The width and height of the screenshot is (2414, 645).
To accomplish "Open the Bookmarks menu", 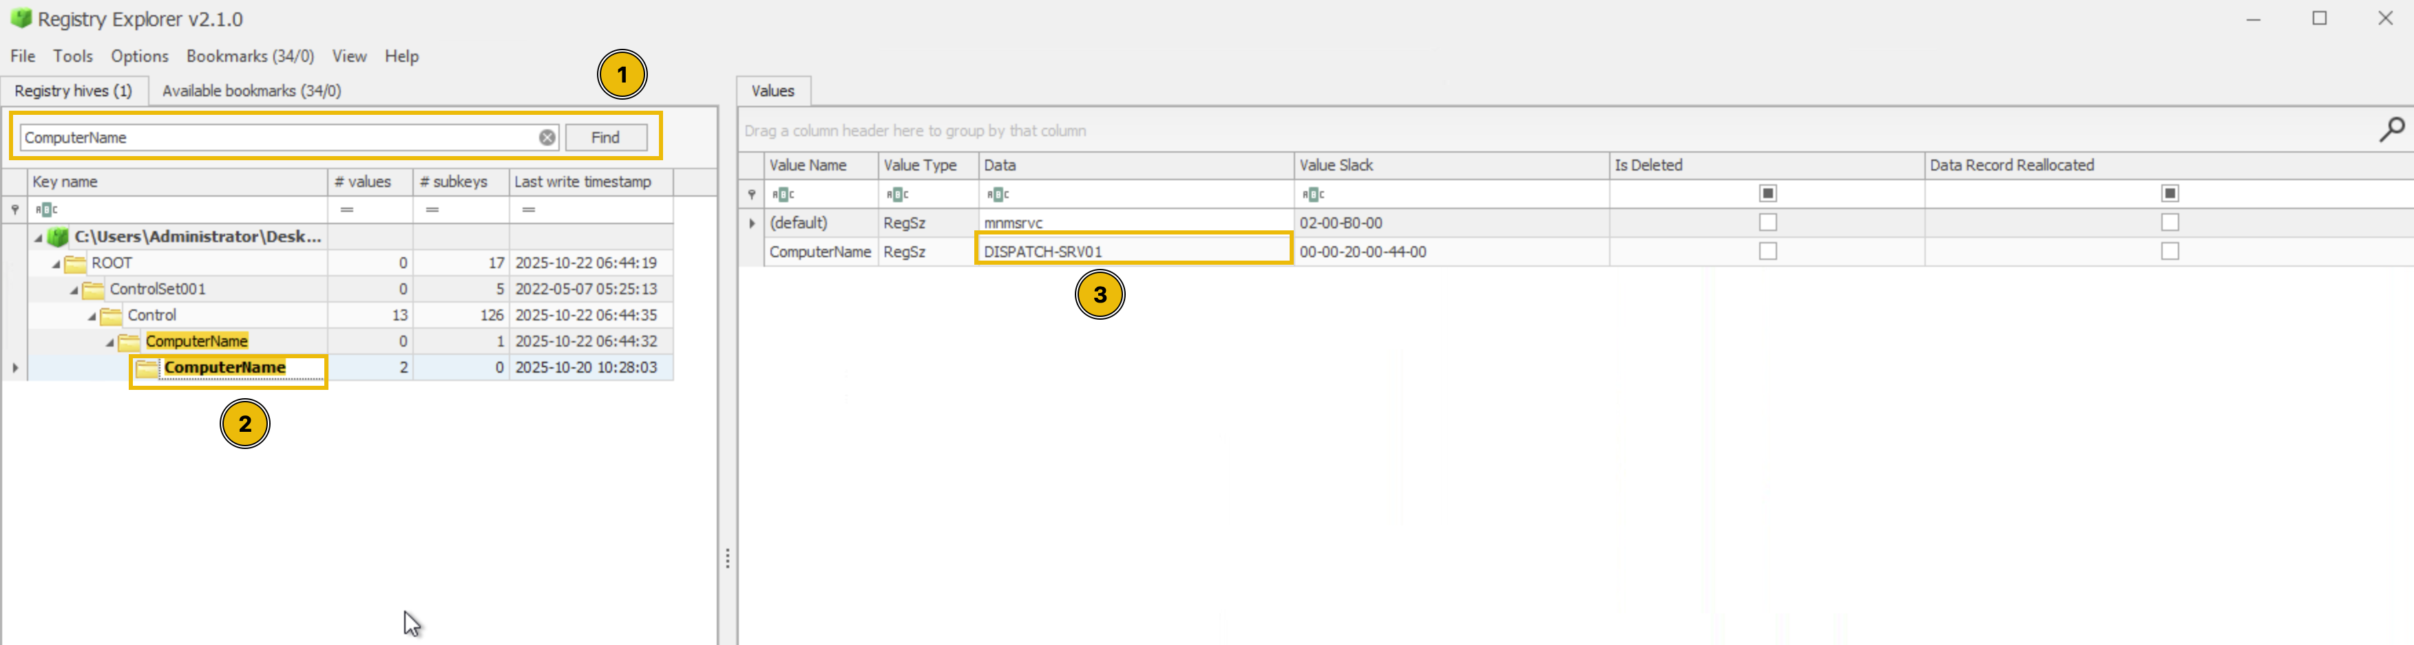I will click(249, 56).
